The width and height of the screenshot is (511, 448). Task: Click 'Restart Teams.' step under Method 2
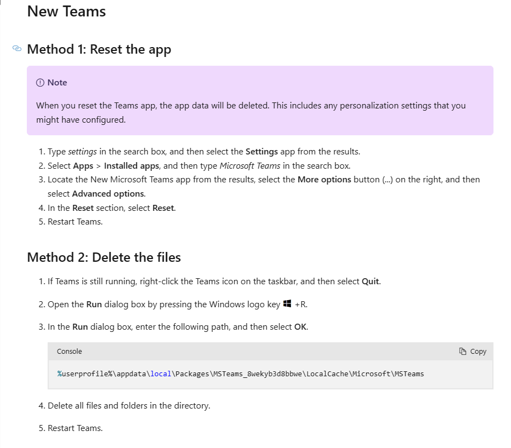point(75,428)
